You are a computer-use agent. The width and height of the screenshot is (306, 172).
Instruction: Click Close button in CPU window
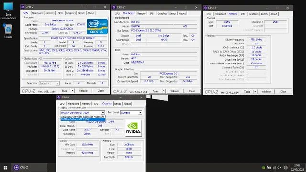tap(101, 91)
